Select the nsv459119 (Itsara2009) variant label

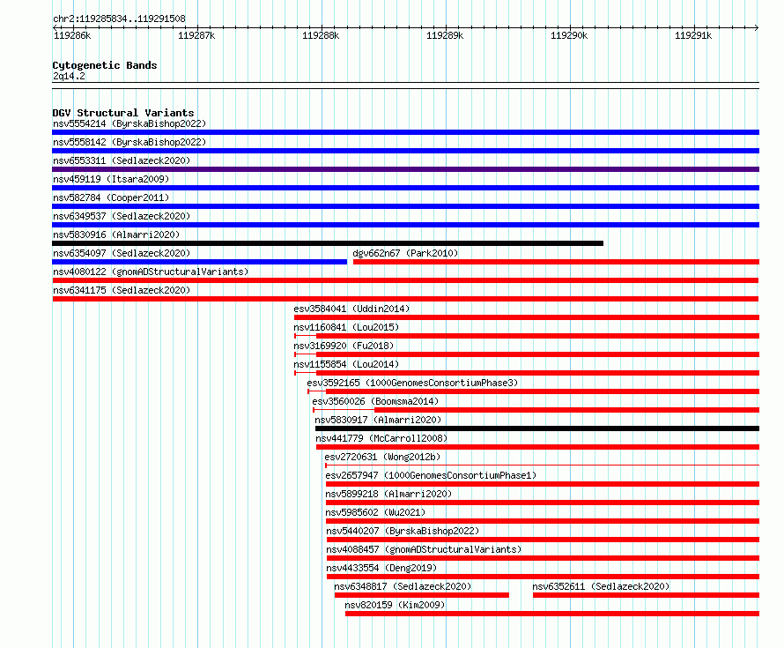[x=111, y=179]
